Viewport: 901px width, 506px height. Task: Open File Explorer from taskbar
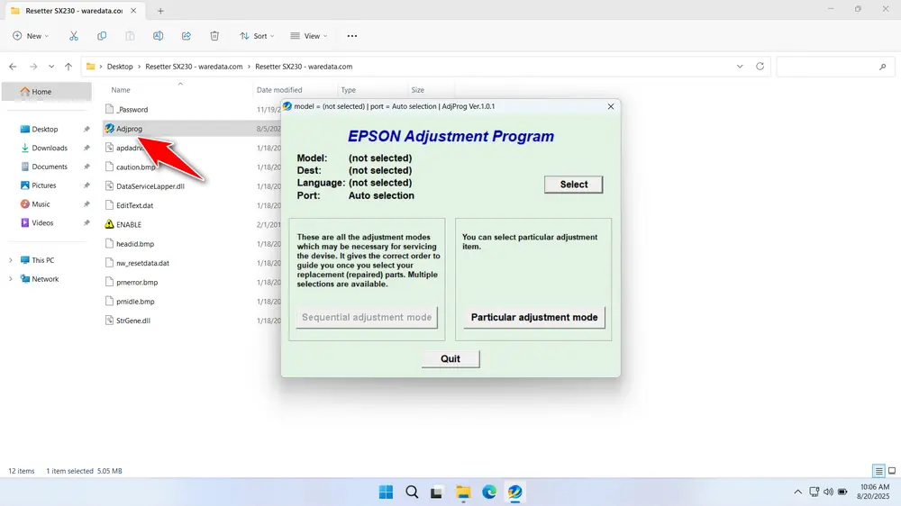pos(463,492)
